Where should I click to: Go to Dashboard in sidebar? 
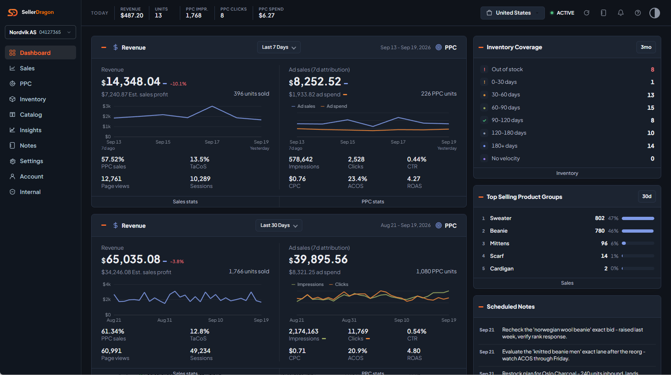[40, 53]
